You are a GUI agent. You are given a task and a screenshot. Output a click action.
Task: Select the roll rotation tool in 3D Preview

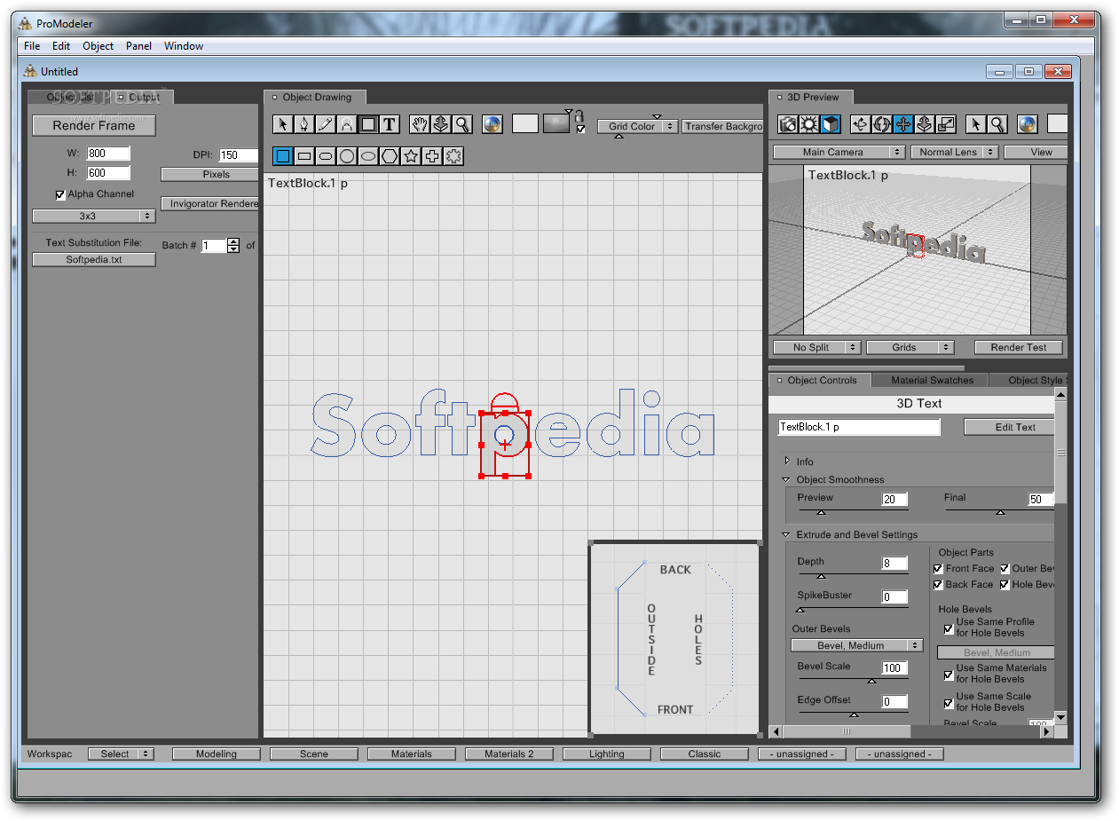coord(881,124)
